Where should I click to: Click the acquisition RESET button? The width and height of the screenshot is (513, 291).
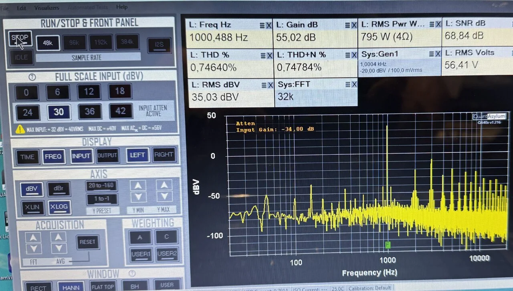(x=87, y=242)
